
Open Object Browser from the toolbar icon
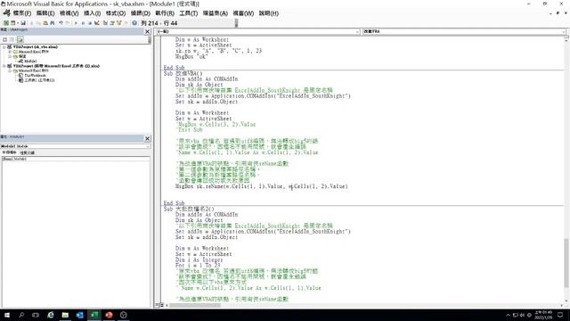click(119, 23)
